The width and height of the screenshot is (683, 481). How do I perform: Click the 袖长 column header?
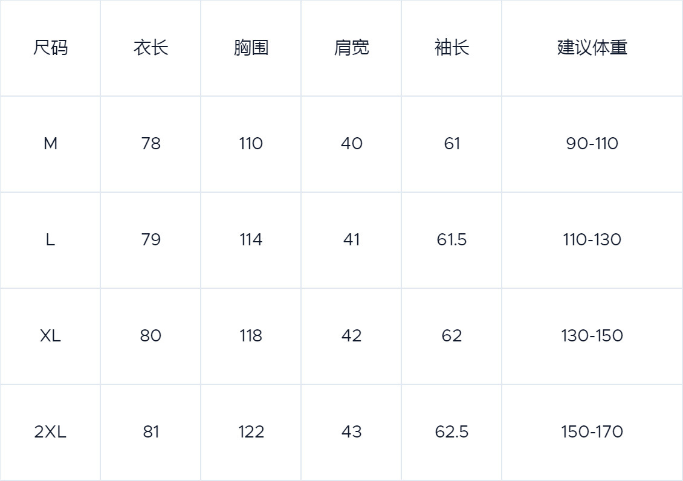click(452, 48)
